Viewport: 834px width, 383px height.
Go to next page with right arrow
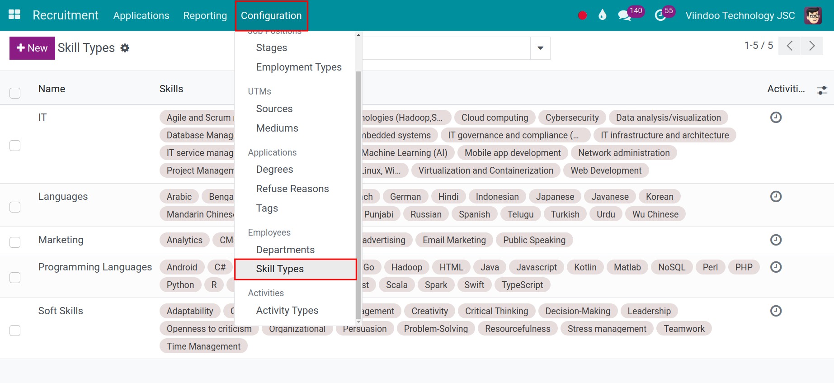coord(812,46)
